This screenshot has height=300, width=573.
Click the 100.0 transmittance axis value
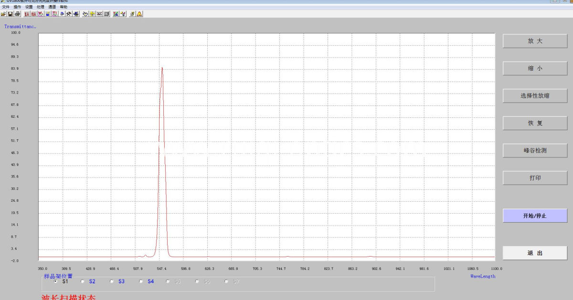click(x=15, y=33)
